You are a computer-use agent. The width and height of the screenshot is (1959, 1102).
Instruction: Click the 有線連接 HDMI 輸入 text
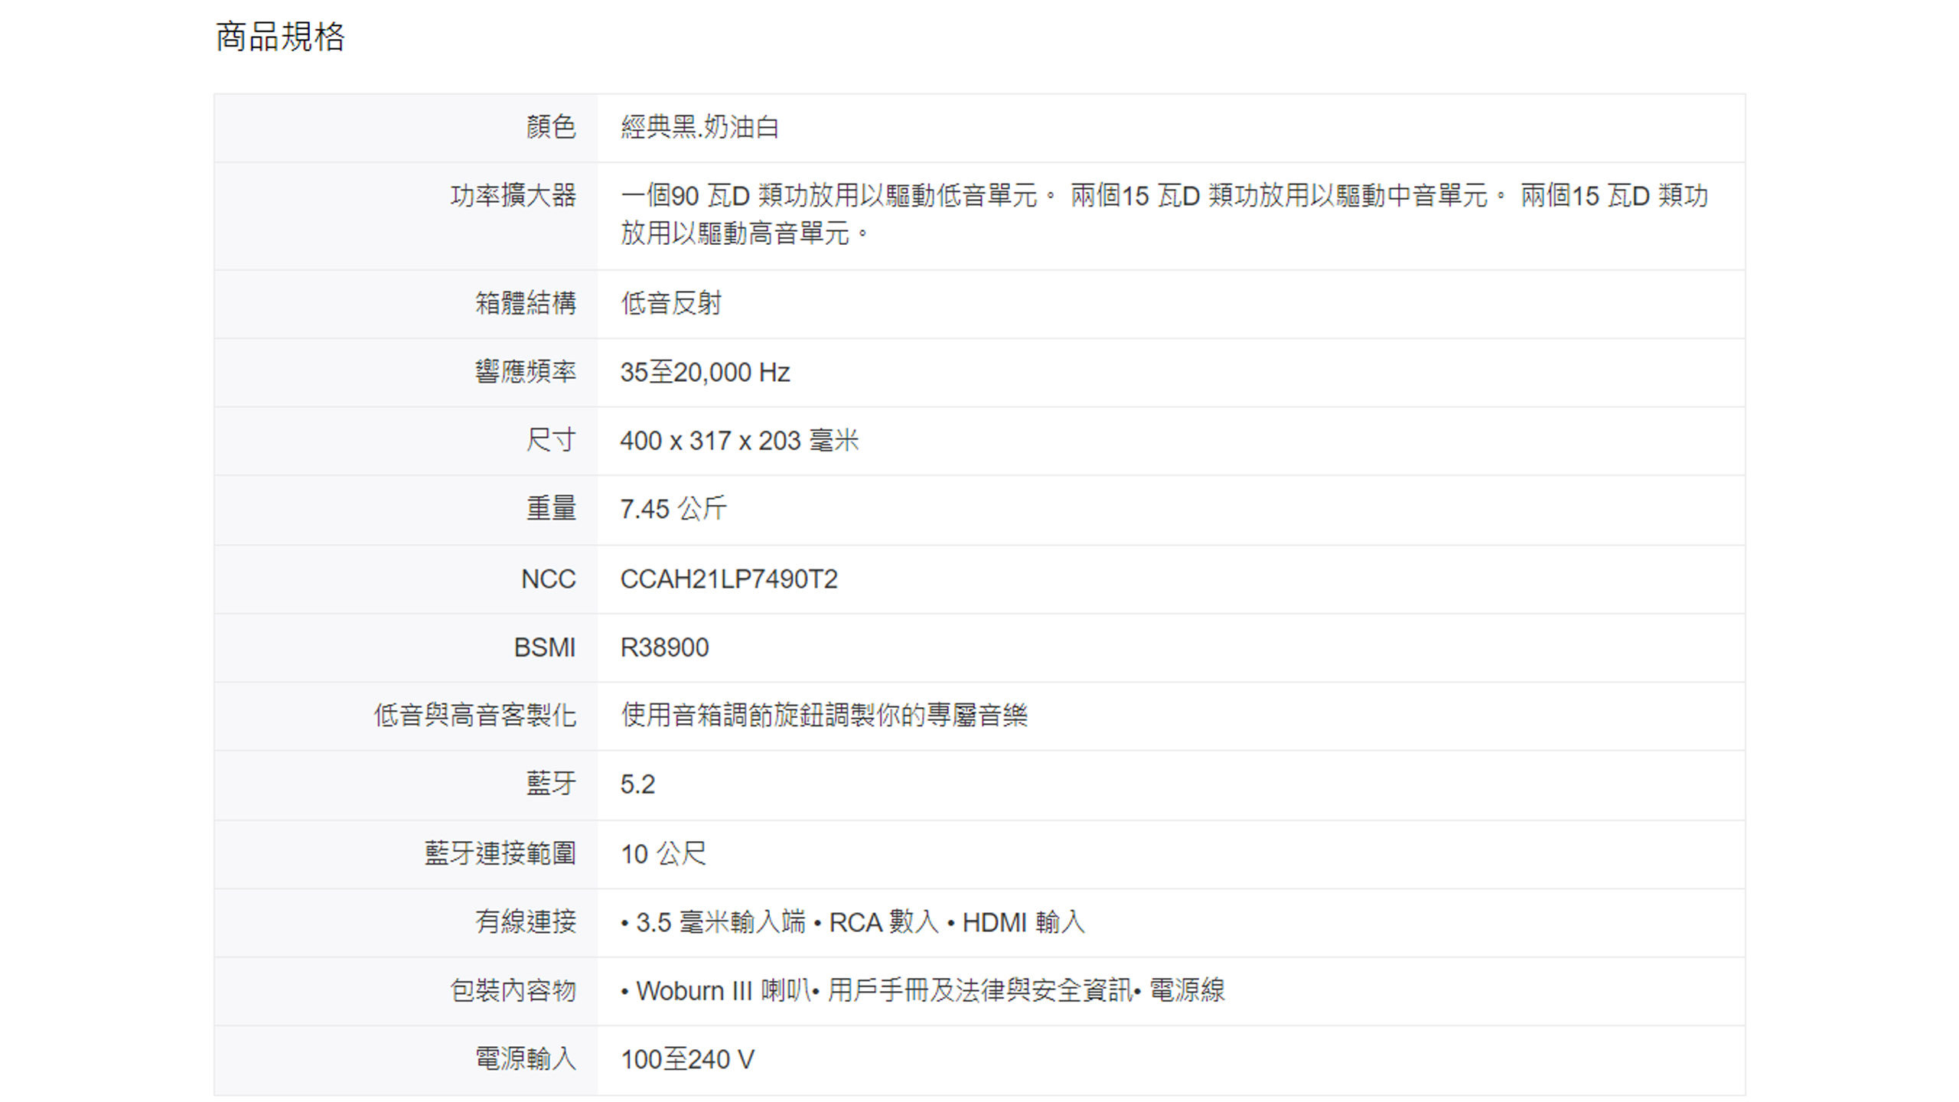point(1022,922)
